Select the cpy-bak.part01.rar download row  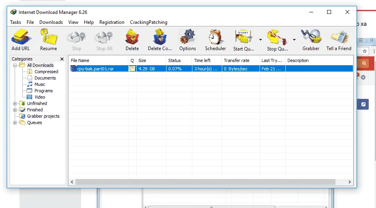tap(211, 69)
